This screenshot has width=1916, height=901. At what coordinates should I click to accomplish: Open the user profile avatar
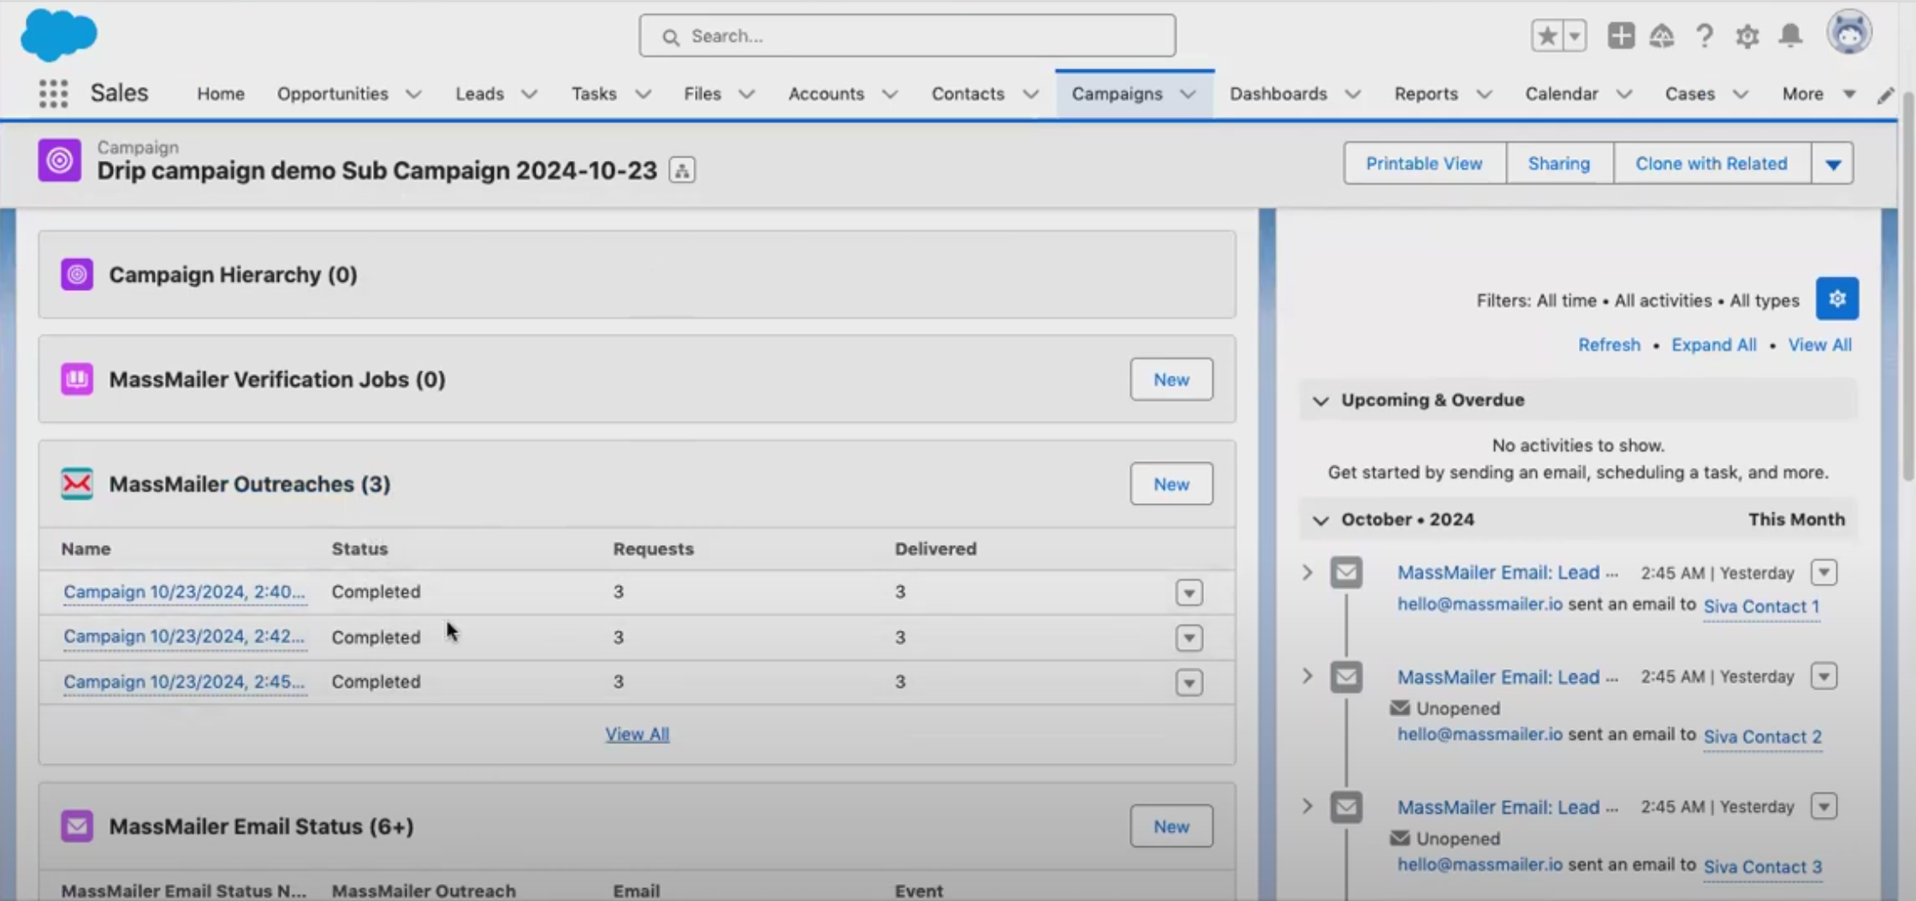[1849, 33]
